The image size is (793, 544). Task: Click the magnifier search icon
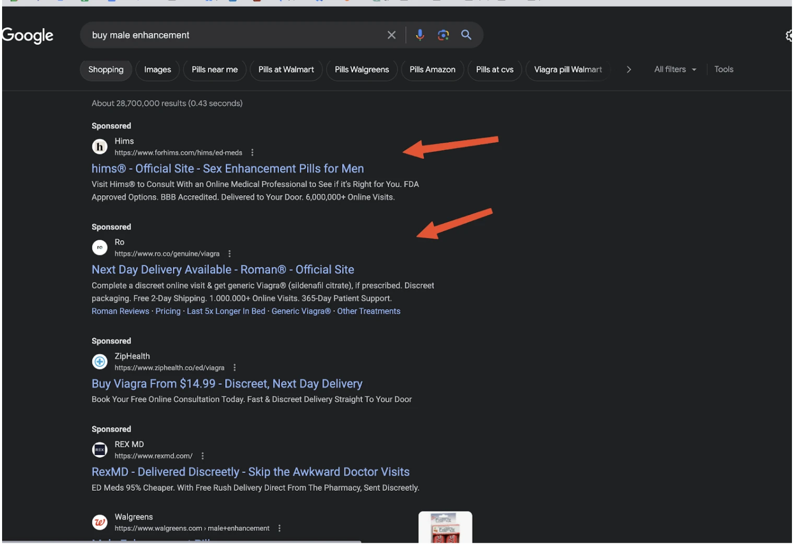pos(466,35)
